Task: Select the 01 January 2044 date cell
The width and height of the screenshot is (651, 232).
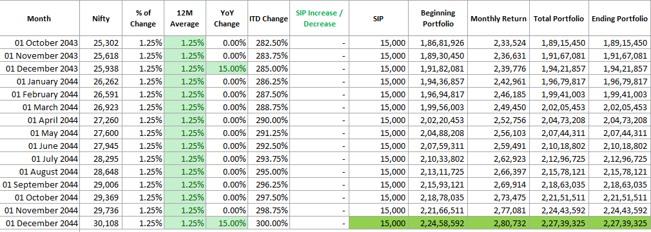Action: [x=39, y=81]
